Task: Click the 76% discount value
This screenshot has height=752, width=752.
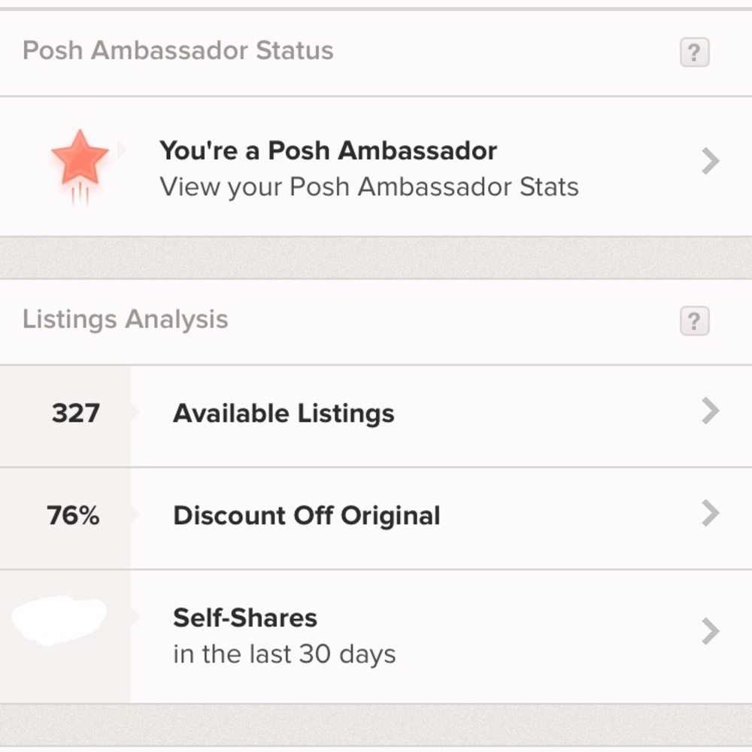Action: pyautogui.click(x=71, y=515)
